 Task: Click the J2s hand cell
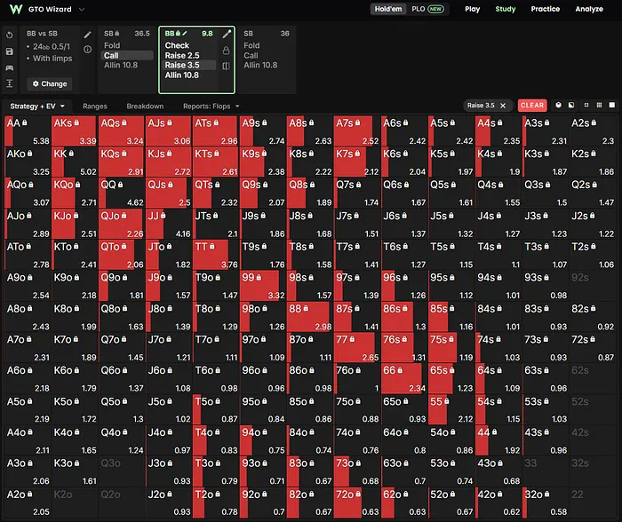click(x=593, y=224)
